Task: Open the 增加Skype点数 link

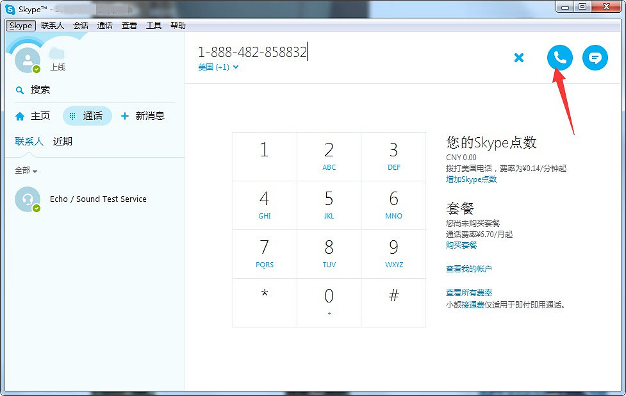Action: pyautogui.click(x=472, y=179)
